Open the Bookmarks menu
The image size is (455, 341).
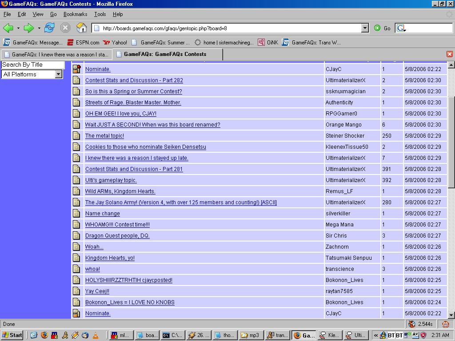[75, 14]
